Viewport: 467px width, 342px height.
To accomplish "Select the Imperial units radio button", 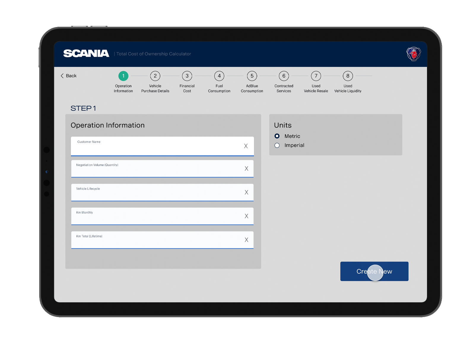I will (277, 145).
